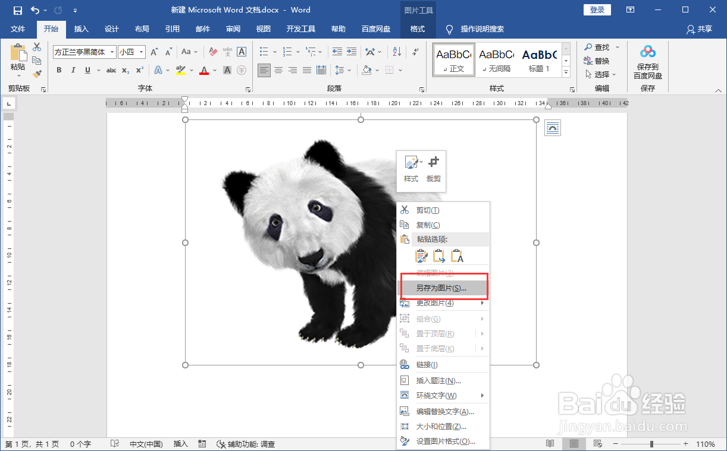The image size is (727, 451).
Task: Click the Cut scissors icon in ribbon
Action: (x=37, y=47)
